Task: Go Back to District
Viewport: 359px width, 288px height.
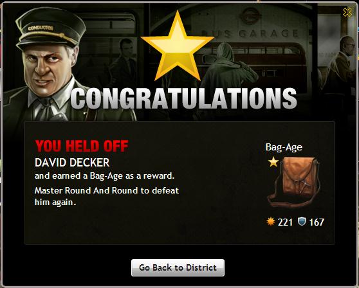Action: (x=178, y=267)
